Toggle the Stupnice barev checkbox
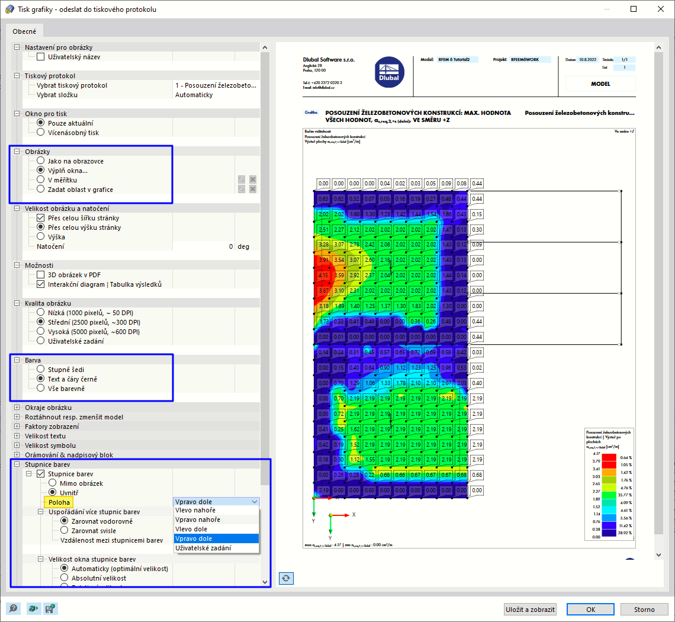The image size is (675, 622). pos(40,473)
